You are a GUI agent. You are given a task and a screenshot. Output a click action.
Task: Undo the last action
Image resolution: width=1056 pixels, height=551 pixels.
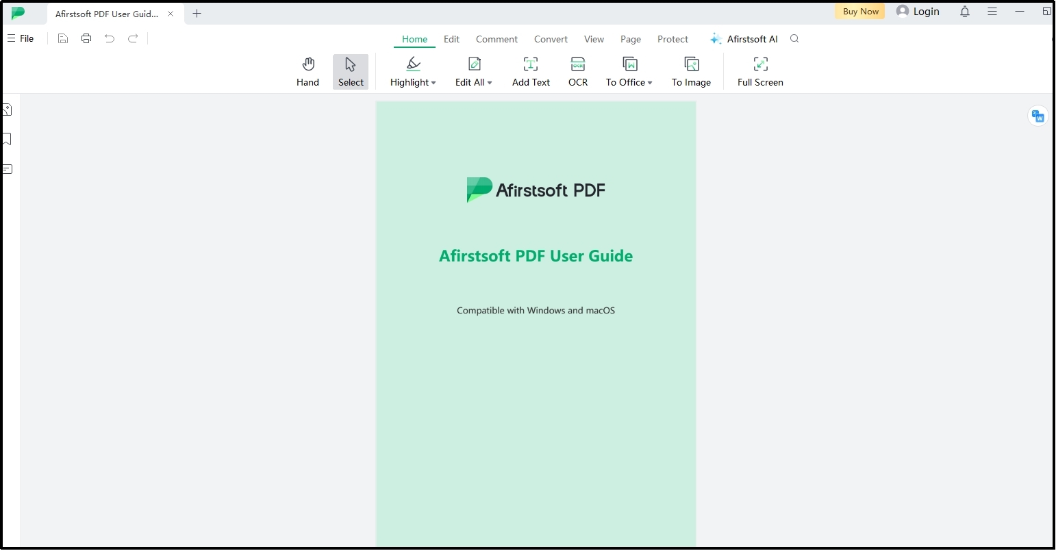pyautogui.click(x=110, y=39)
